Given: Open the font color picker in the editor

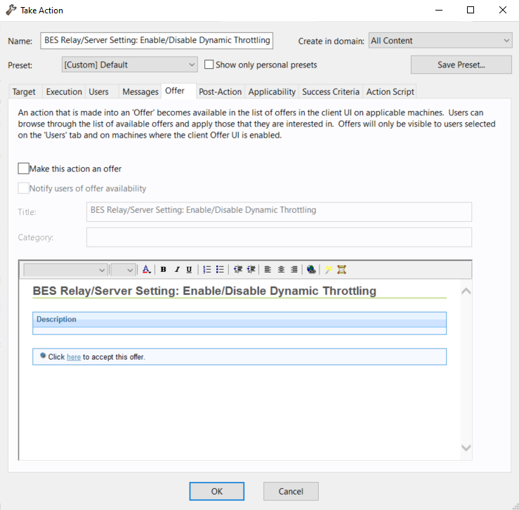Looking at the screenshot, I should coord(146,270).
